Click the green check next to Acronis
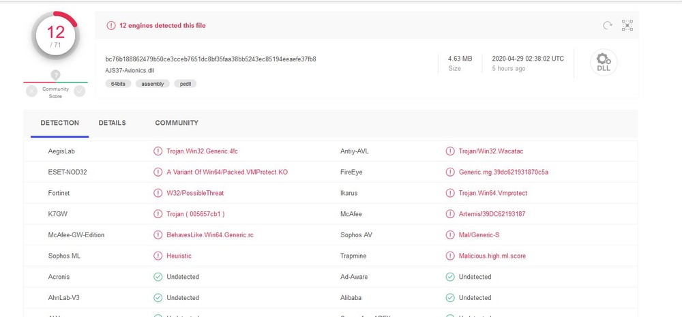This screenshot has height=317, width=682. point(158,277)
